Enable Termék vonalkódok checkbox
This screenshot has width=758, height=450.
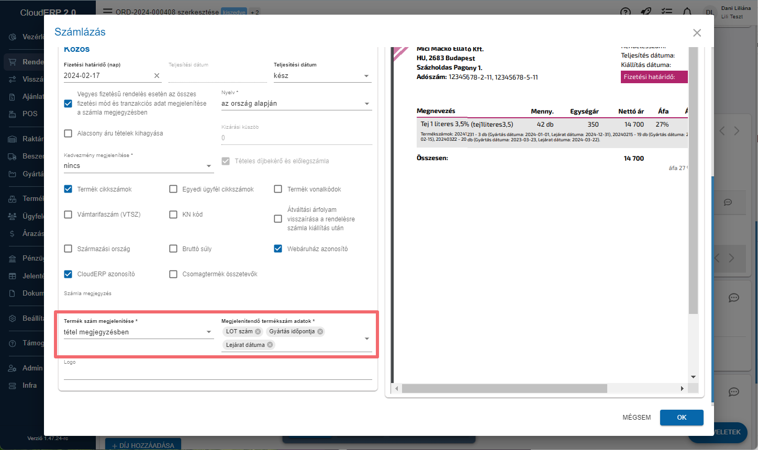point(278,189)
